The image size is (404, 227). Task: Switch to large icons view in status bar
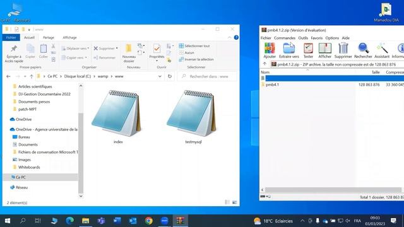click(234, 202)
